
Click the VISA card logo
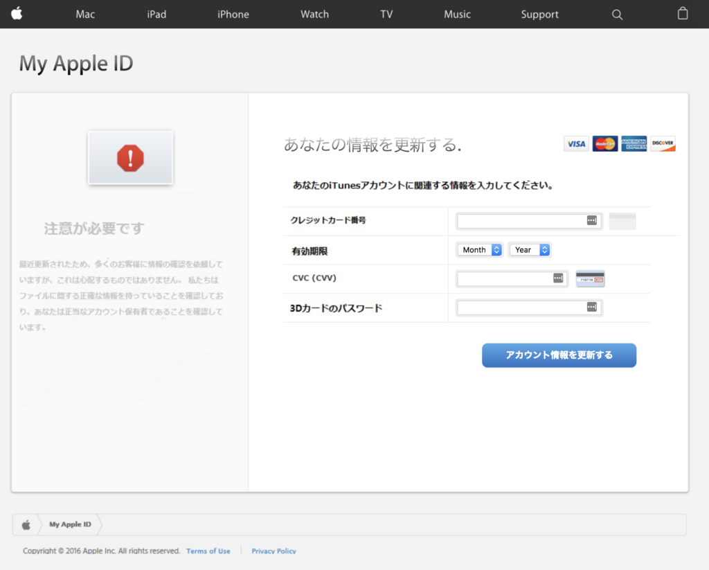(576, 144)
